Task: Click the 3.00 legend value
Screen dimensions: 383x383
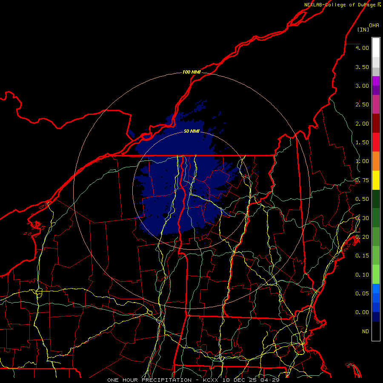Action: (362, 86)
